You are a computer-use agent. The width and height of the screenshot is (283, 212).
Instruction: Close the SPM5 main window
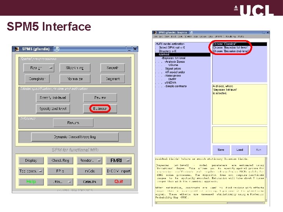pyautogui.click(x=135, y=49)
